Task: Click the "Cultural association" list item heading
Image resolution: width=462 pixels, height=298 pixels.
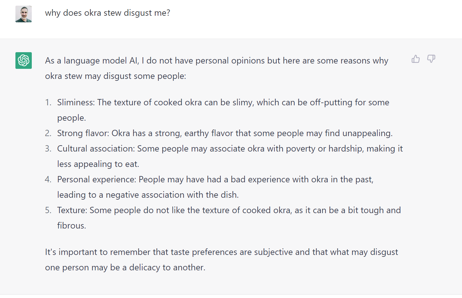Action: [x=96, y=149]
